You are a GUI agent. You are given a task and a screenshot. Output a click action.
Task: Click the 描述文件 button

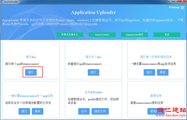click(100, 111)
